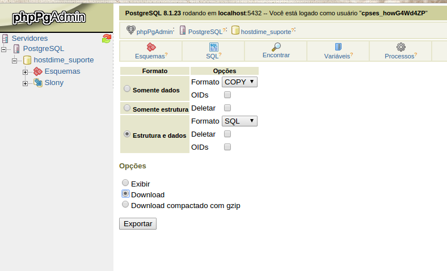The width and height of the screenshot is (447, 271).
Task: Open the Processos tab
Action: pyautogui.click(x=400, y=51)
